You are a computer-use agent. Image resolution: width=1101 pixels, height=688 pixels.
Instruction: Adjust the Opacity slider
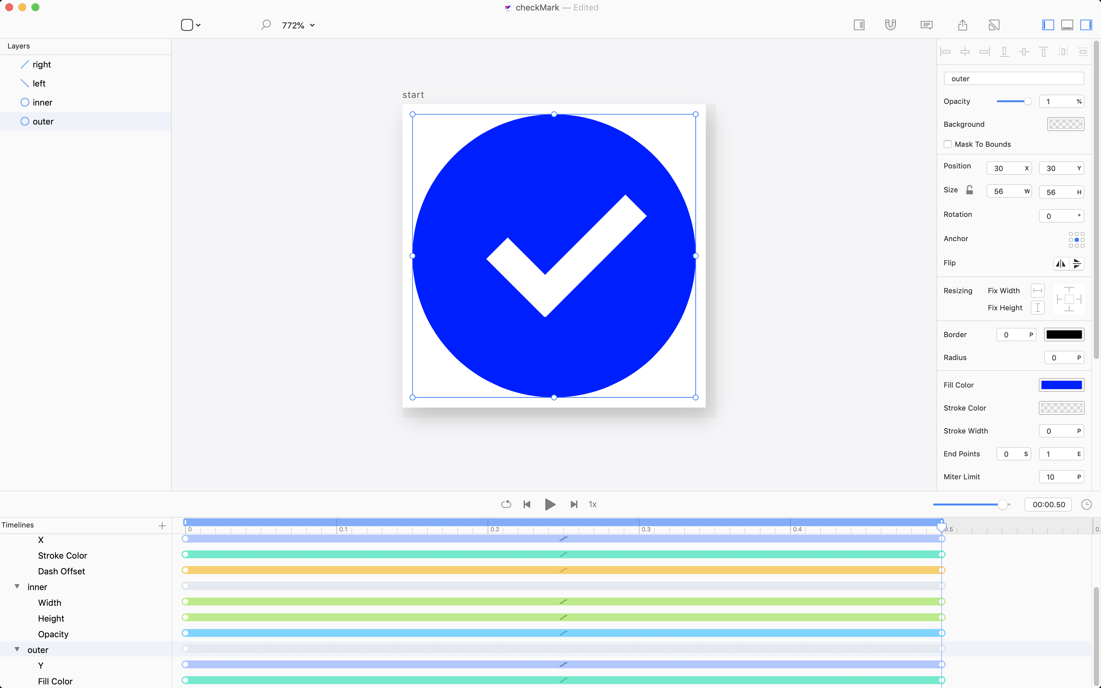pos(1014,102)
